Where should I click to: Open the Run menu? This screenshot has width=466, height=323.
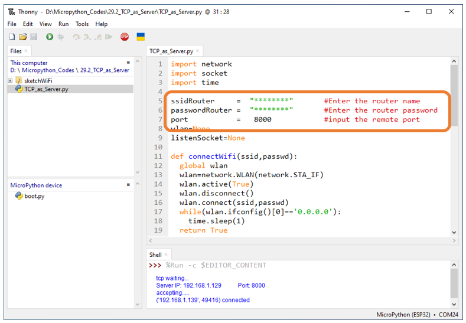(x=63, y=24)
